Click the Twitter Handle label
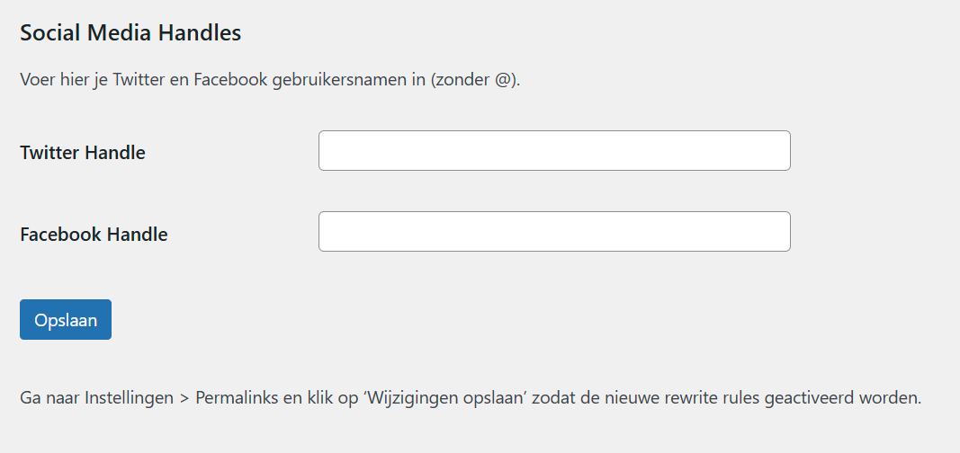 click(x=83, y=153)
